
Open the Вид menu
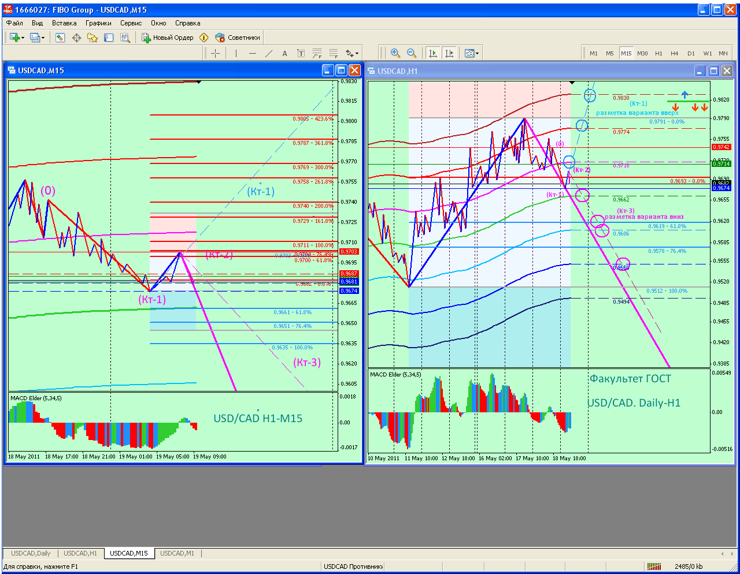click(x=38, y=23)
